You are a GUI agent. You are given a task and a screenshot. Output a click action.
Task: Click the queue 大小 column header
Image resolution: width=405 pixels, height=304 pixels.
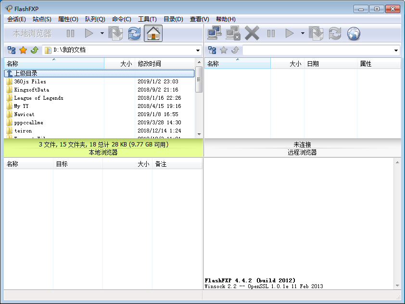(x=127, y=164)
